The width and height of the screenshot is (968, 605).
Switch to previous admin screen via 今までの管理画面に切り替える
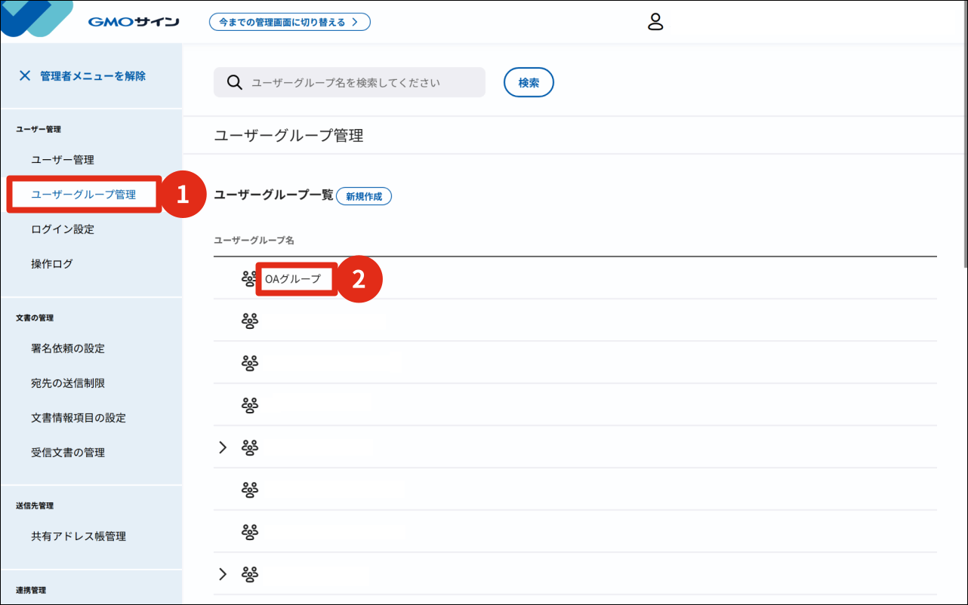[290, 22]
